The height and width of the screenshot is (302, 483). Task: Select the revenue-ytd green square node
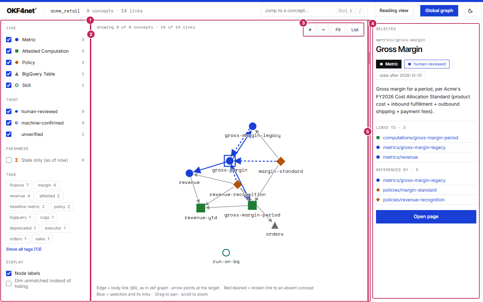201,208
